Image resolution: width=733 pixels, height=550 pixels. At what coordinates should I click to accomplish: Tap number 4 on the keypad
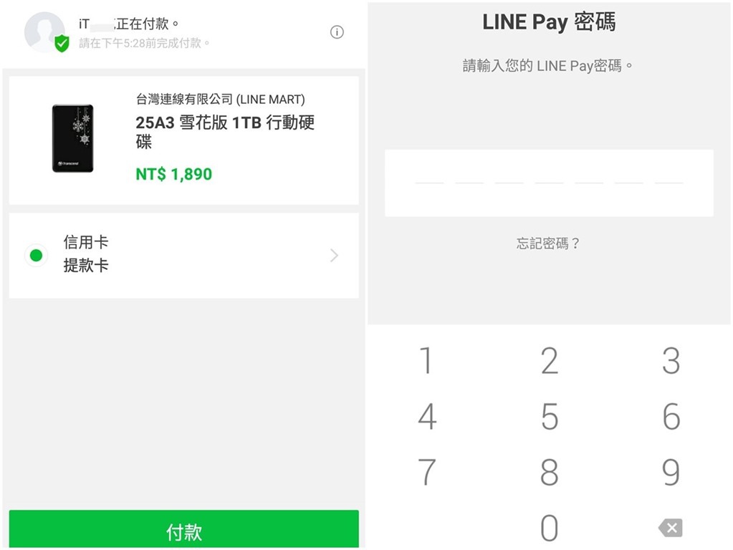(427, 417)
